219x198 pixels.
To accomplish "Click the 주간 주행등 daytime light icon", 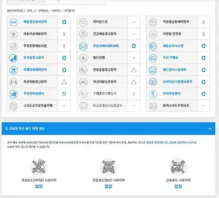I will [x=153, y=58].
